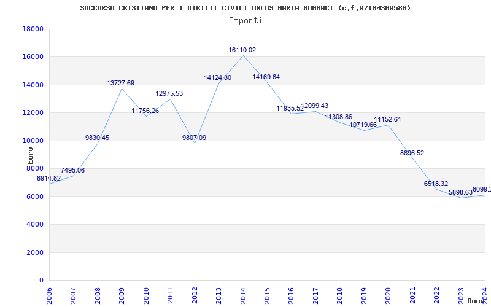Viewport: 491px width, 307px height.
Task: Select the Importi subtitle
Action: click(245, 21)
